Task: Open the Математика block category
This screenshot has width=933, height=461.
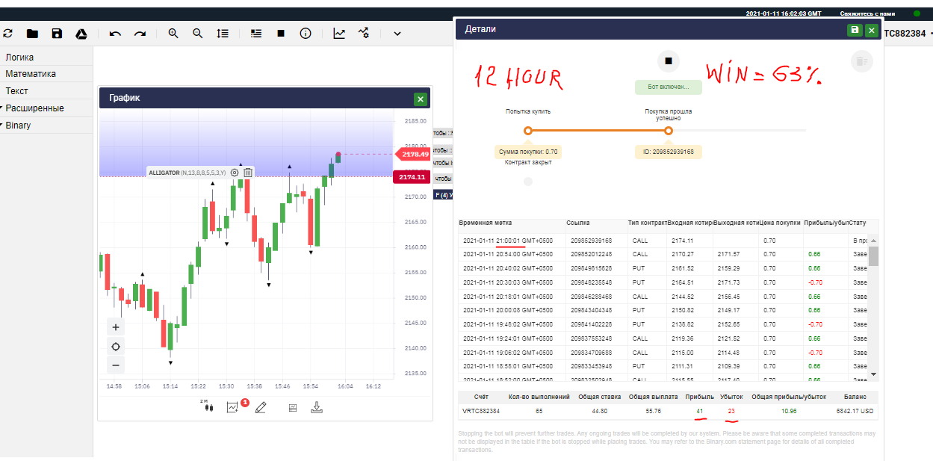Action: pyautogui.click(x=31, y=74)
